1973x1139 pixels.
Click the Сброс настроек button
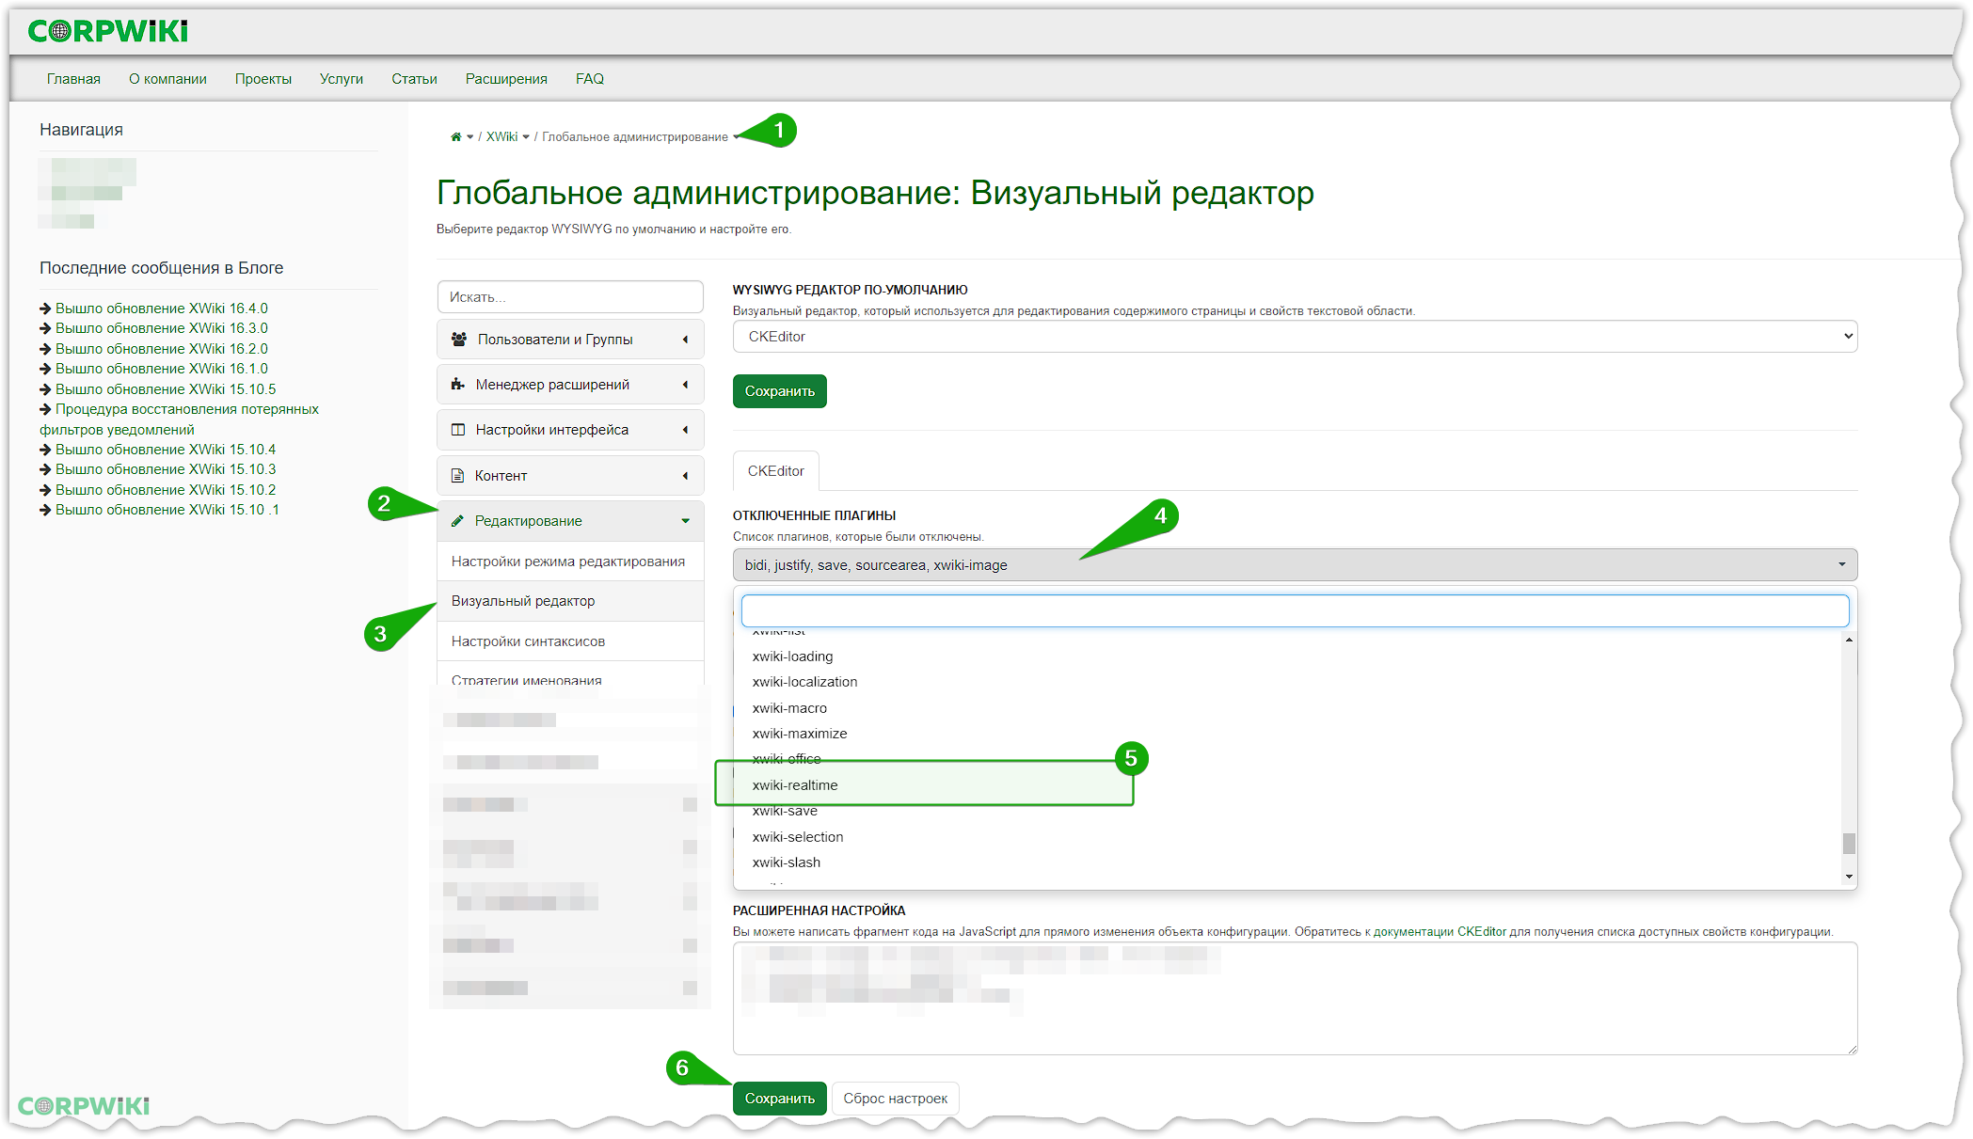click(x=895, y=1099)
